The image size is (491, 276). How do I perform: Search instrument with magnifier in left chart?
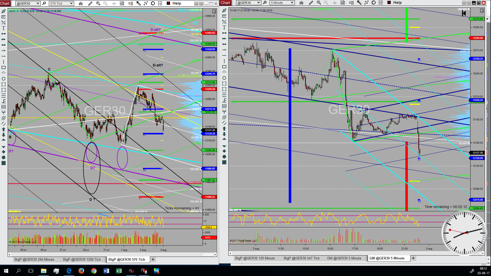point(44,3)
